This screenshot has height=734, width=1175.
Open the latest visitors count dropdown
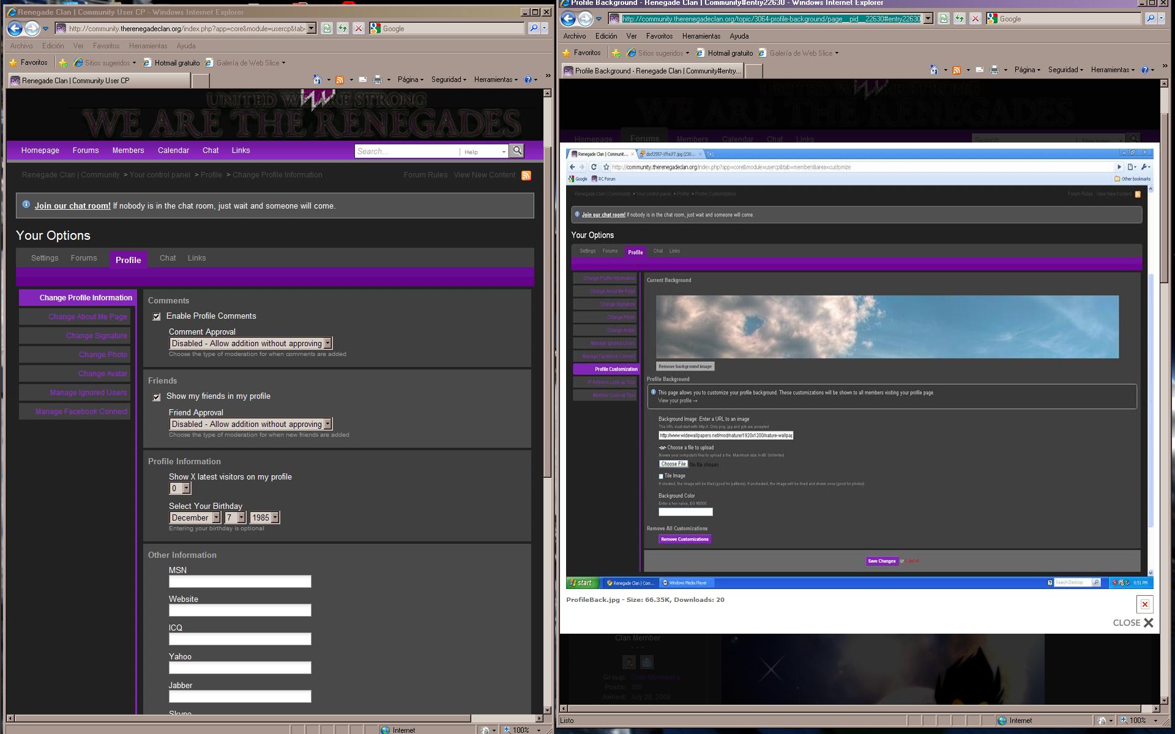[x=180, y=488]
